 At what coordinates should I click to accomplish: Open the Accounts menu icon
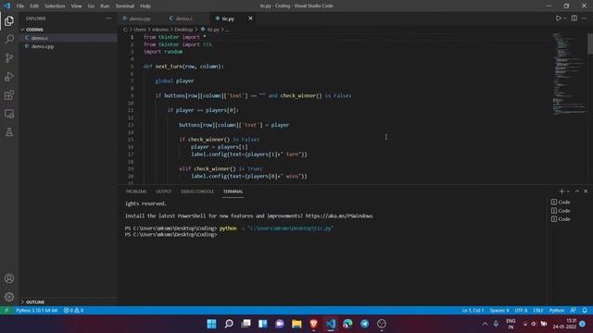pos(9,278)
